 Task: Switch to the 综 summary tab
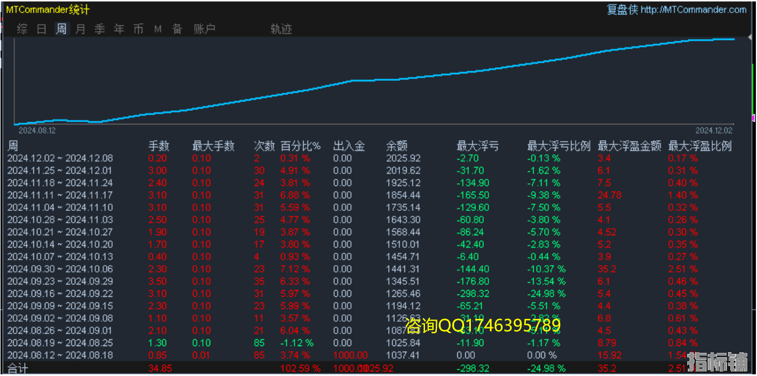click(x=22, y=29)
